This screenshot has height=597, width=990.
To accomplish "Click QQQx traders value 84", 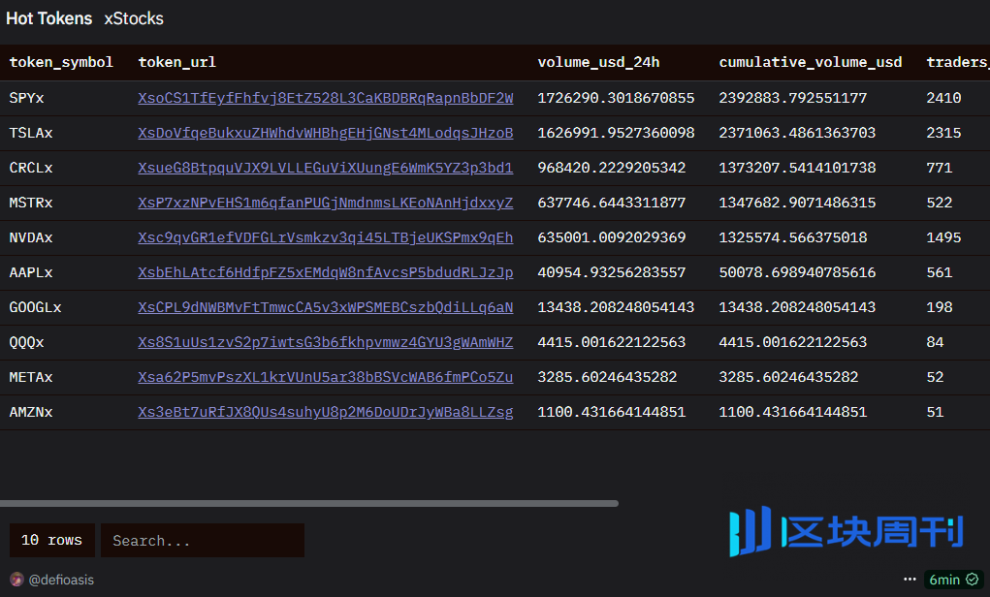I will coord(935,342).
